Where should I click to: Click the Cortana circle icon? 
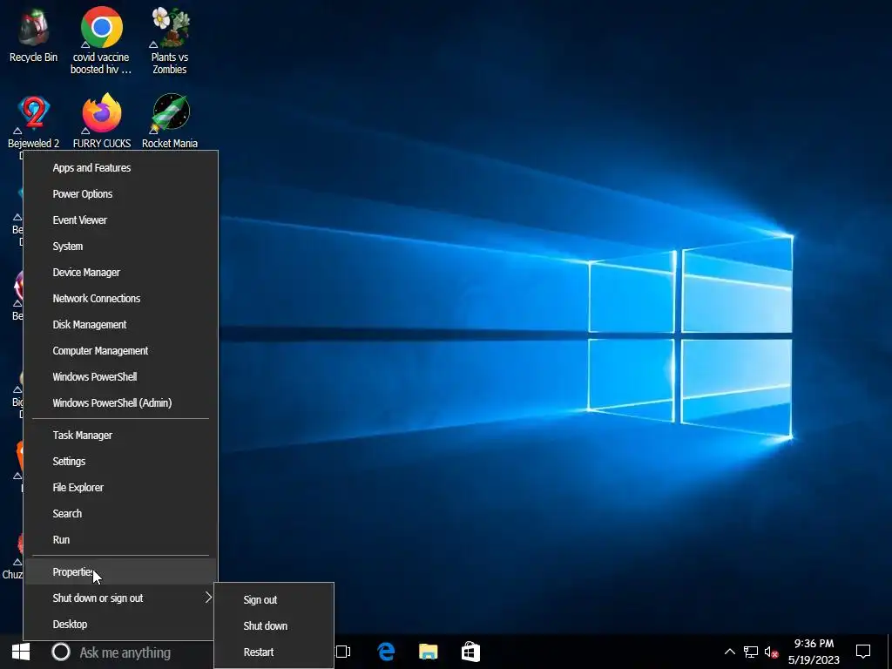[x=61, y=652]
